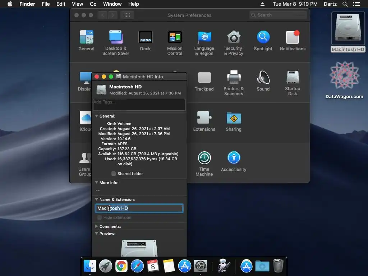
Task: Open the Apple menu
Action: pos(10,4)
